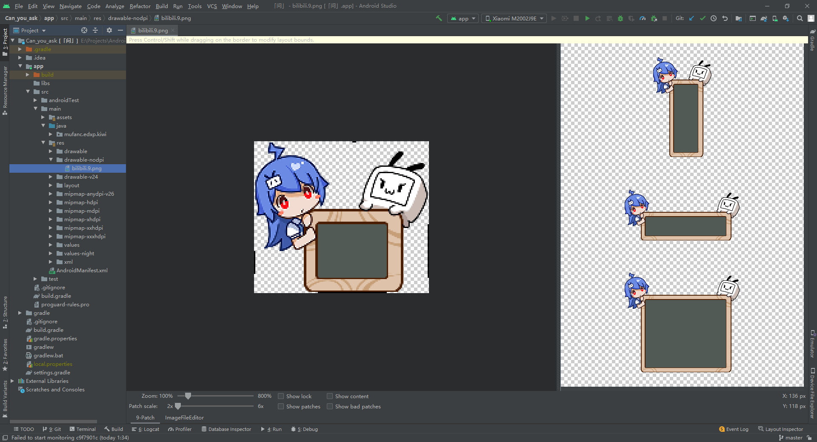Screen dimensions: 817x442
Task: Expand the layout folder
Action: click(x=51, y=185)
